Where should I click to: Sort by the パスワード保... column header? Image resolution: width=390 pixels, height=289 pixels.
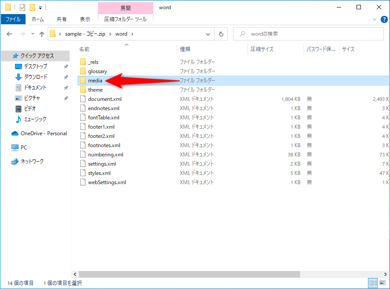tap(321, 49)
